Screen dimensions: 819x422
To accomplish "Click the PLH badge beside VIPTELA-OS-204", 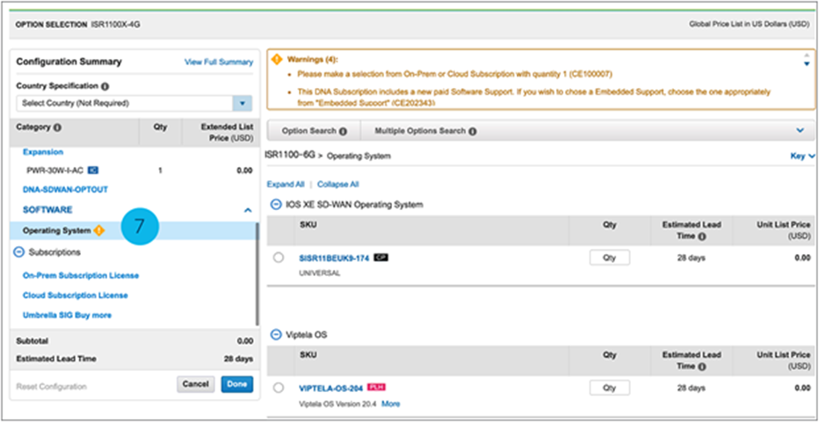I will coord(377,388).
